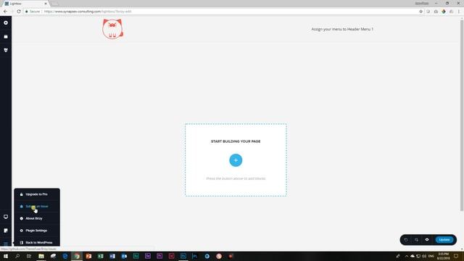Redo using the bottom bar icon
Viewport: 464px width, 261px height.
tap(416, 240)
